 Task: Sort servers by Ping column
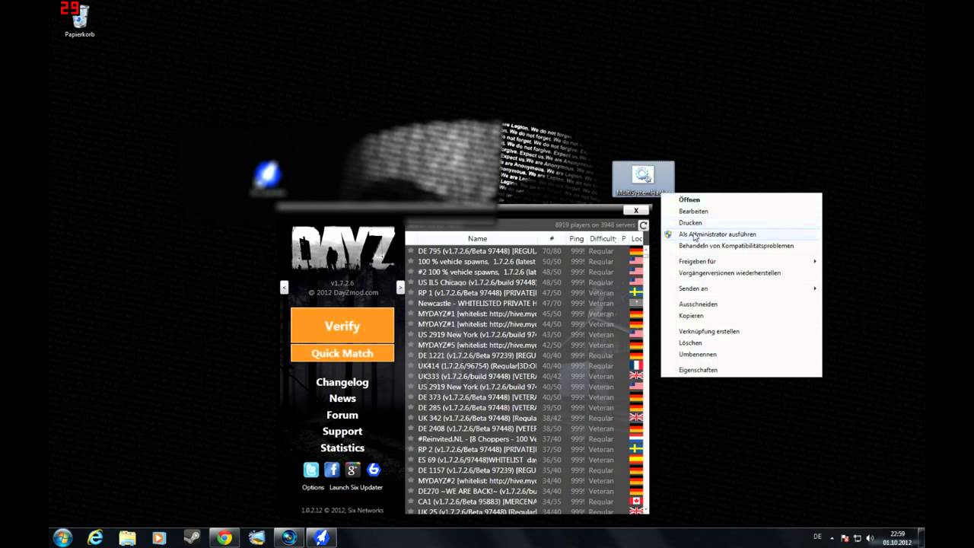576,239
